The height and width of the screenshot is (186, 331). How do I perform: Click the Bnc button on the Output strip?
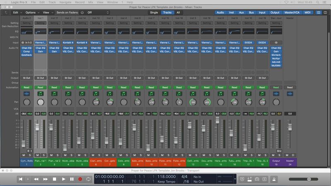tap(279, 151)
